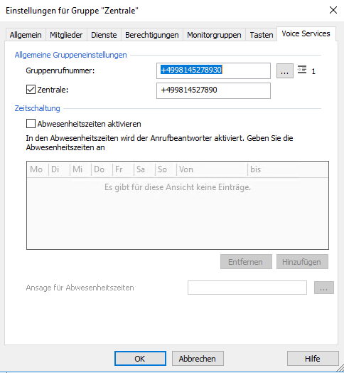Focus the Zentrale phone number field
Viewport: 344px width, 373px height.
[213, 90]
